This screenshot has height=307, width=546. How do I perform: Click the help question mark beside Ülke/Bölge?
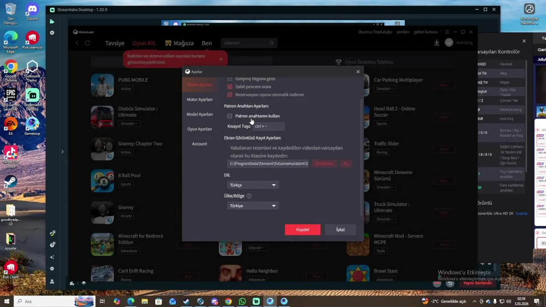pyautogui.click(x=249, y=196)
